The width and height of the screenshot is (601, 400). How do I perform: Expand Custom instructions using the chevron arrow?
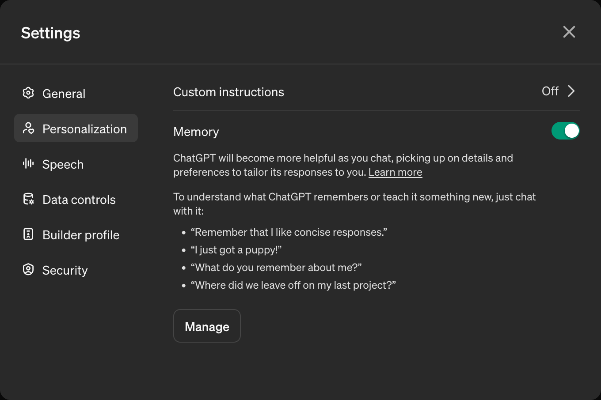coord(571,91)
